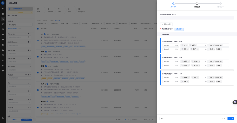
Task: Open the briefcase jobs icon in sidebar
Action: tap(3, 14)
